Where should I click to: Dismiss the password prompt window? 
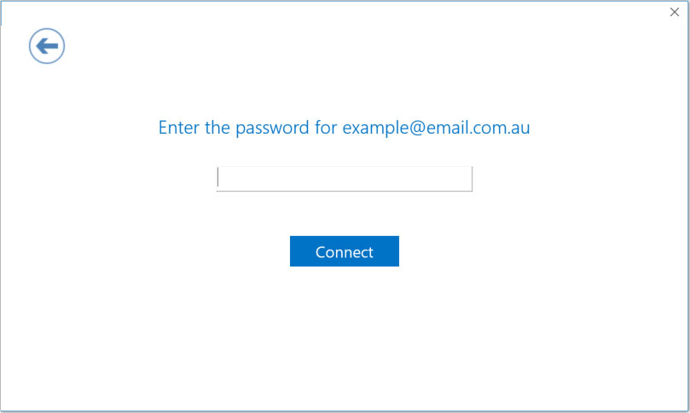coord(674,12)
